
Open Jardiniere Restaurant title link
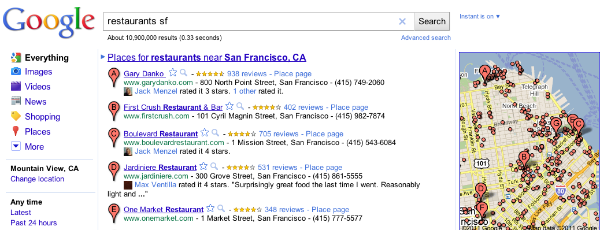tap(160, 167)
